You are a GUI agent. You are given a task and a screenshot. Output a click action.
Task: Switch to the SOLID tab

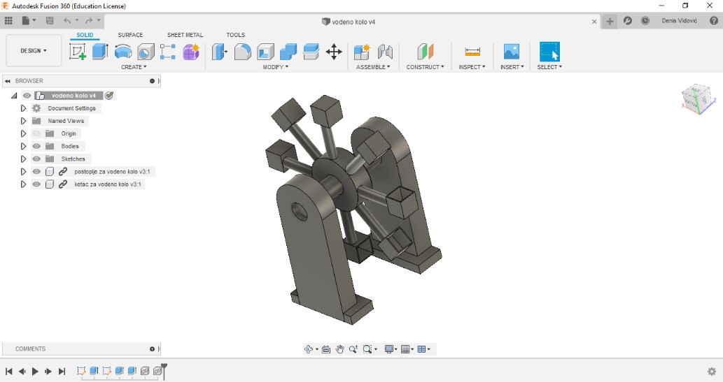coord(85,35)
